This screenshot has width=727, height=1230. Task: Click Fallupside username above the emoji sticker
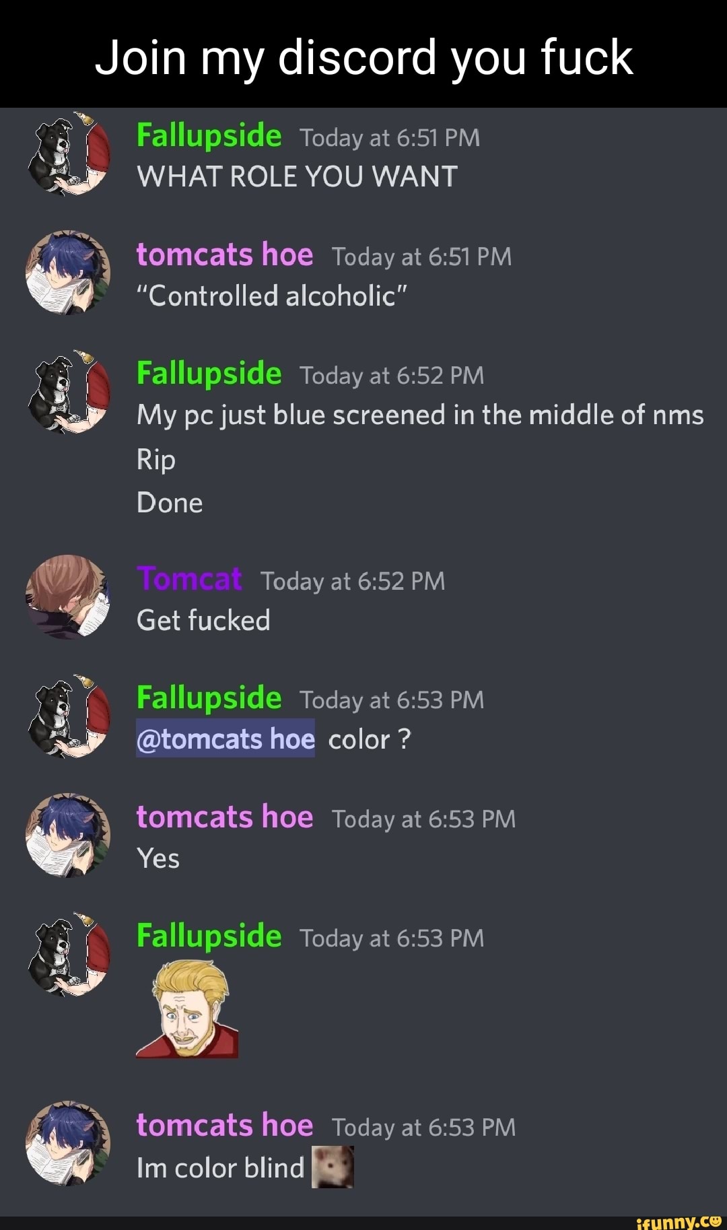click(209, 936)
